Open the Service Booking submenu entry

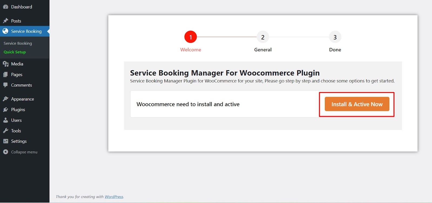(x=18, y=43)
